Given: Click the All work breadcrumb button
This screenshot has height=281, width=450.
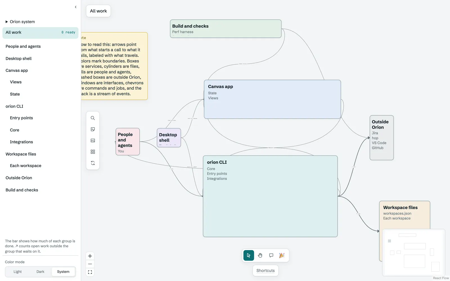Looking at the screenshot, I should point(98,11).
